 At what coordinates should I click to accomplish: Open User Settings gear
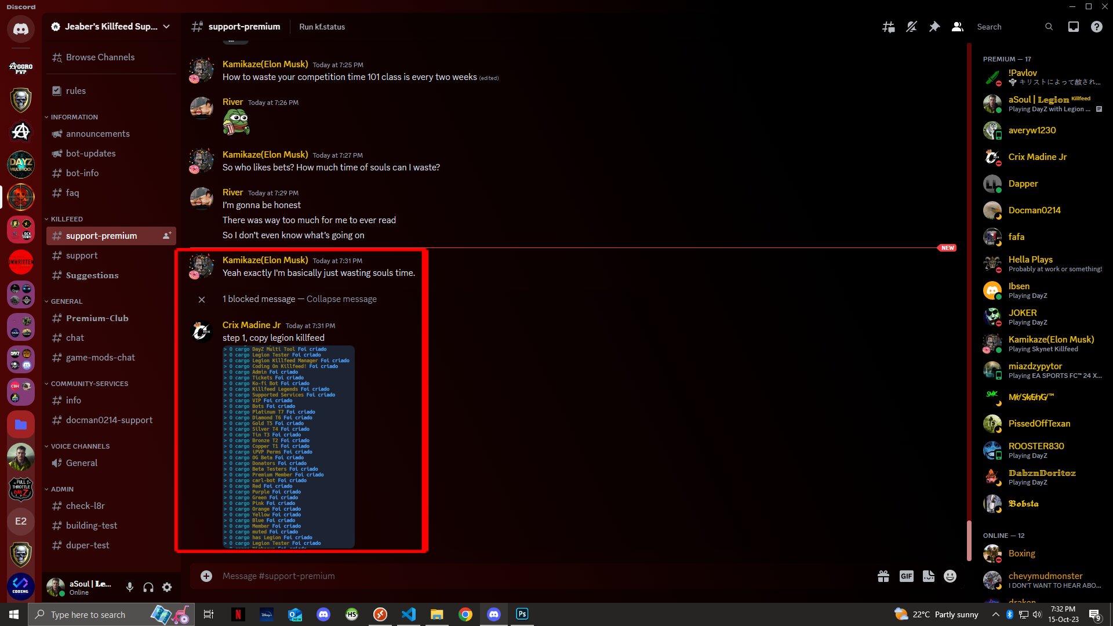tap(167, 587)
